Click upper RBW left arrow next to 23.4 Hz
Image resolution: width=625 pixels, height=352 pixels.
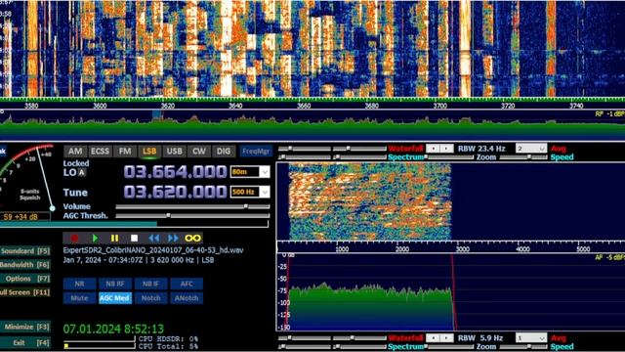[x=433, y=149]
